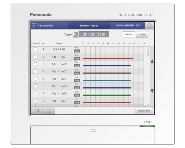Page up with the large up arrow
This screenshot has width=185, height=148.
coord(152,61)
